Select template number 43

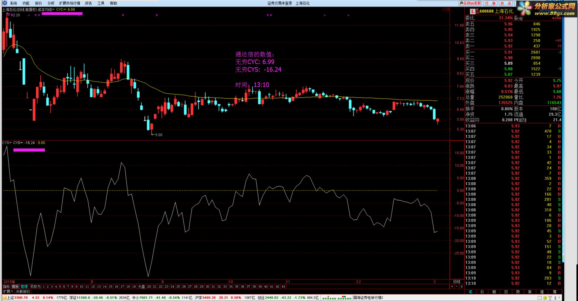[x=283, y=287]
